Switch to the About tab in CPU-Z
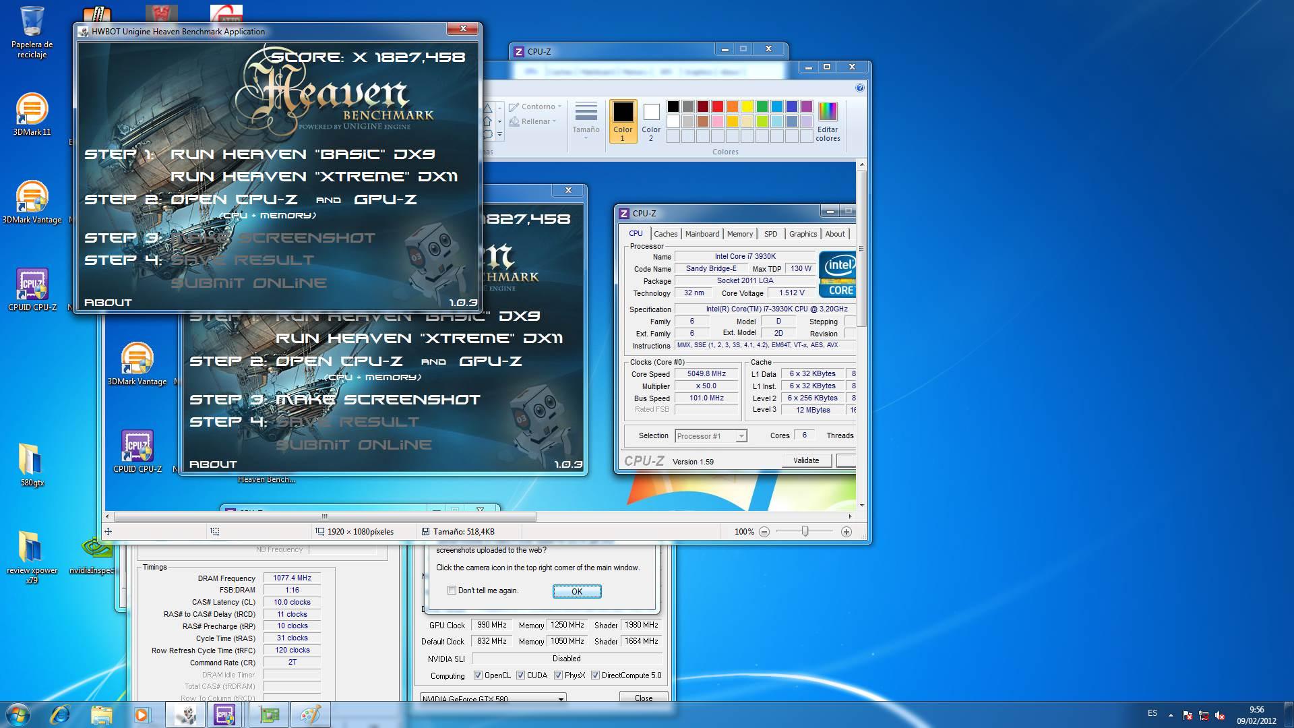1294x728 pixels. (x=835, y=234)
